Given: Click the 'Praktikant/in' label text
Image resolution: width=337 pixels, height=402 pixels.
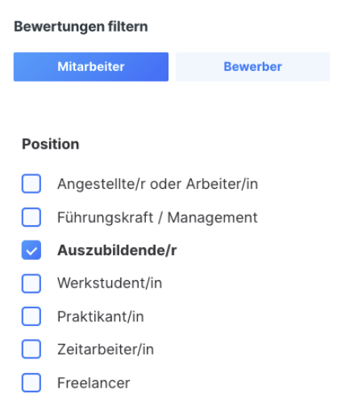Looking at the screenshot, I should 101,316.
